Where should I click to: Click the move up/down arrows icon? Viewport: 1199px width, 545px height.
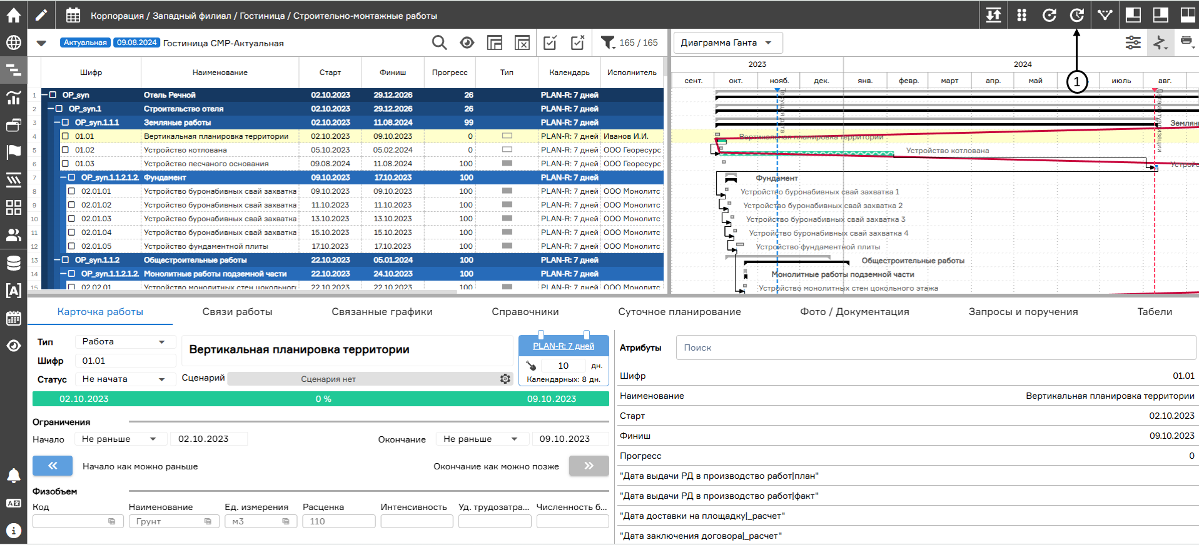(x=993, y=15)
